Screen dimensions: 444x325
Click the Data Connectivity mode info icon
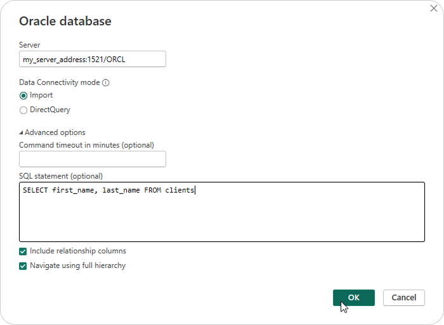click(106, 82)
